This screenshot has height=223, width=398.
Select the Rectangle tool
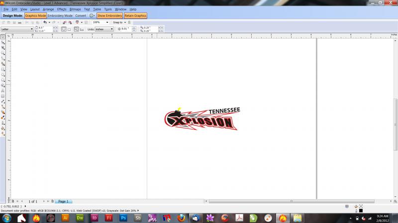[3, 69]
